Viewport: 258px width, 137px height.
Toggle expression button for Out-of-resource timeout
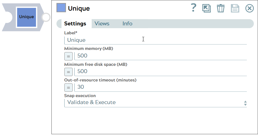coord(68,87)
